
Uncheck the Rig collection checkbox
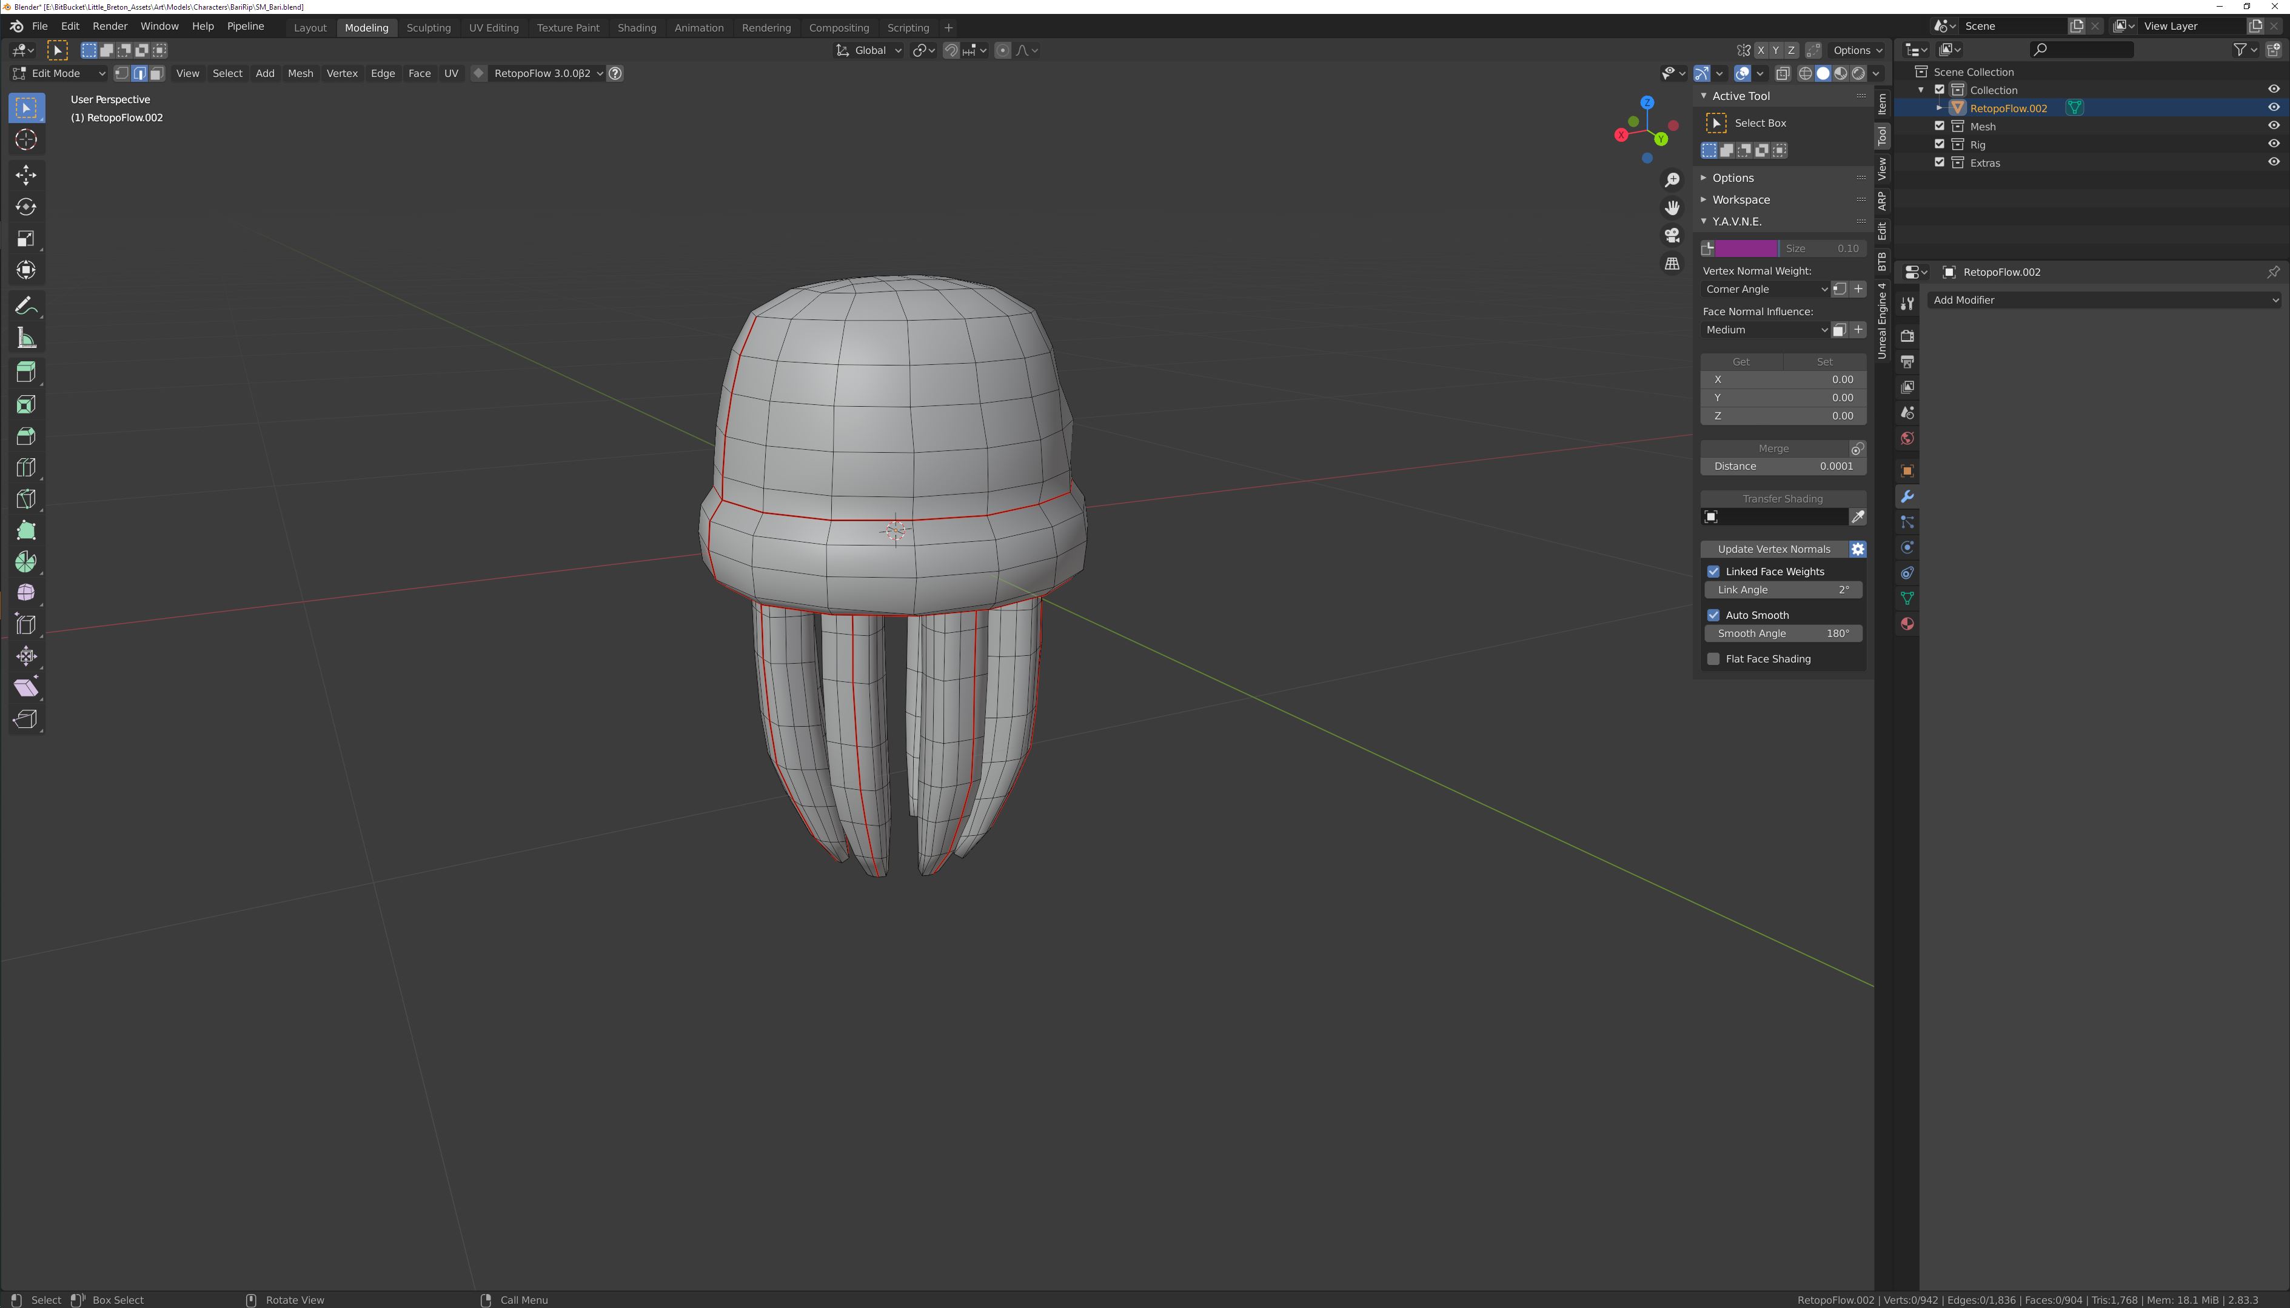click(x=1940, y=145)
